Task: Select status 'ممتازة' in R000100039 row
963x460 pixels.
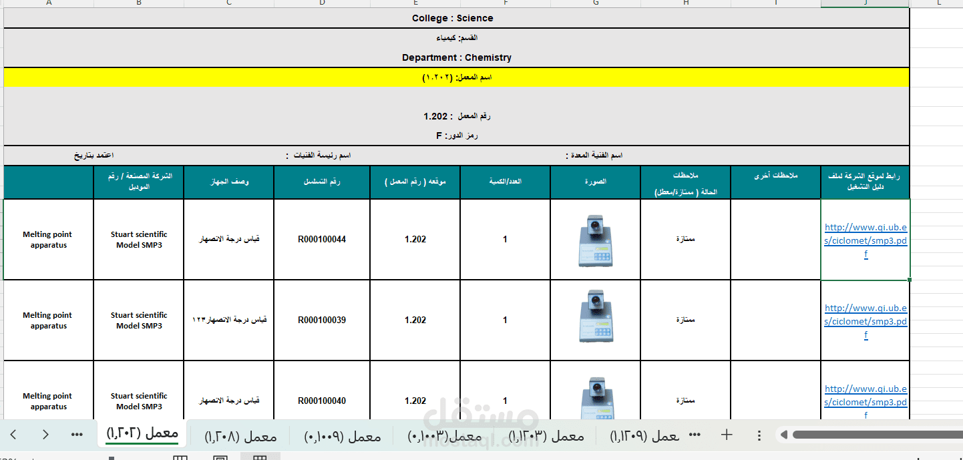Action: pos(686,320)
